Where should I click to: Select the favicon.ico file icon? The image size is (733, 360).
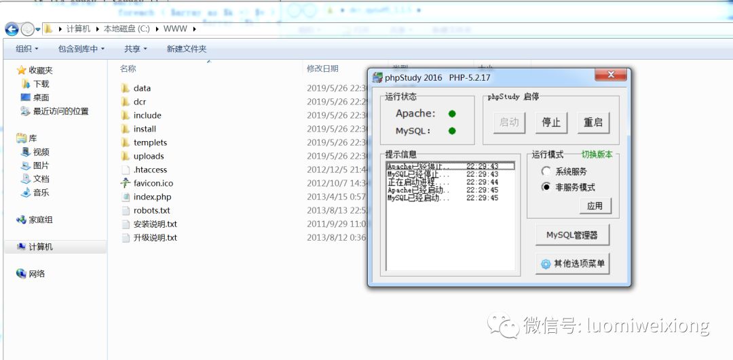[126, 183]
